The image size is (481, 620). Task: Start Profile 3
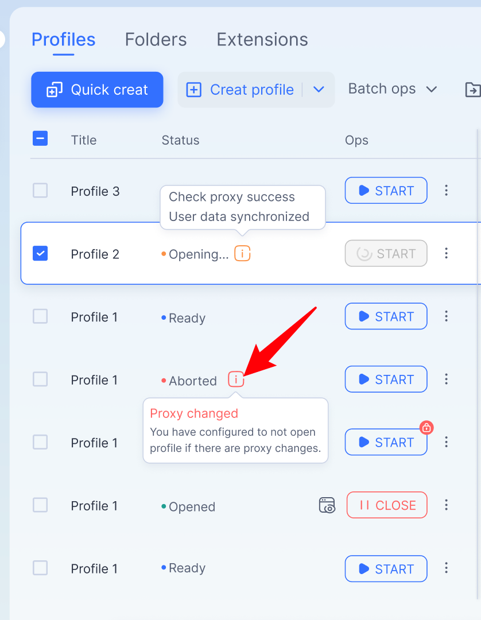[386, 190]
